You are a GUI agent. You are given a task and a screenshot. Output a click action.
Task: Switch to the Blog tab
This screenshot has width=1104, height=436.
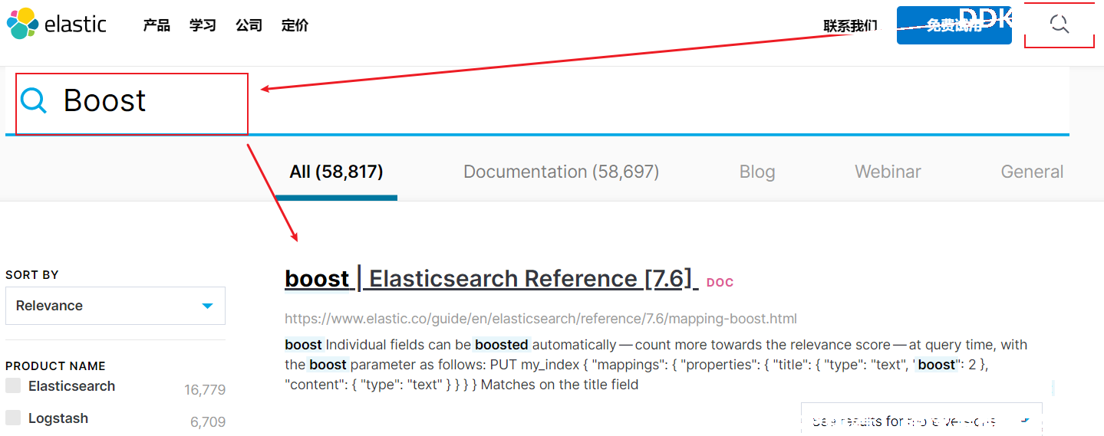756,172
